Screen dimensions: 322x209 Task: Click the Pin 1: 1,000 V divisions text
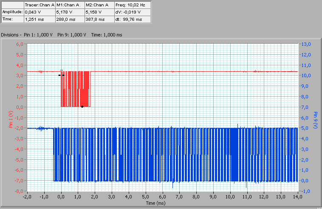tap(39, 34)
